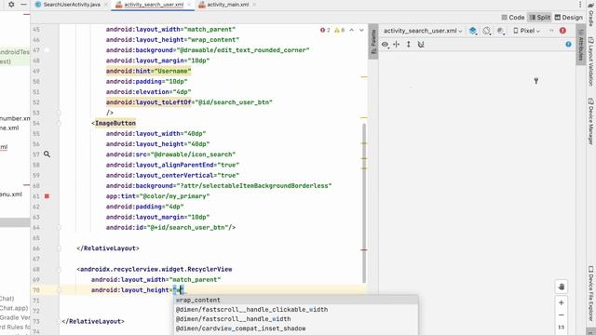This screenshot has width=596, height=335.
Task: Close the SearchUserActivity.java tab
Action: coord(106,5)
